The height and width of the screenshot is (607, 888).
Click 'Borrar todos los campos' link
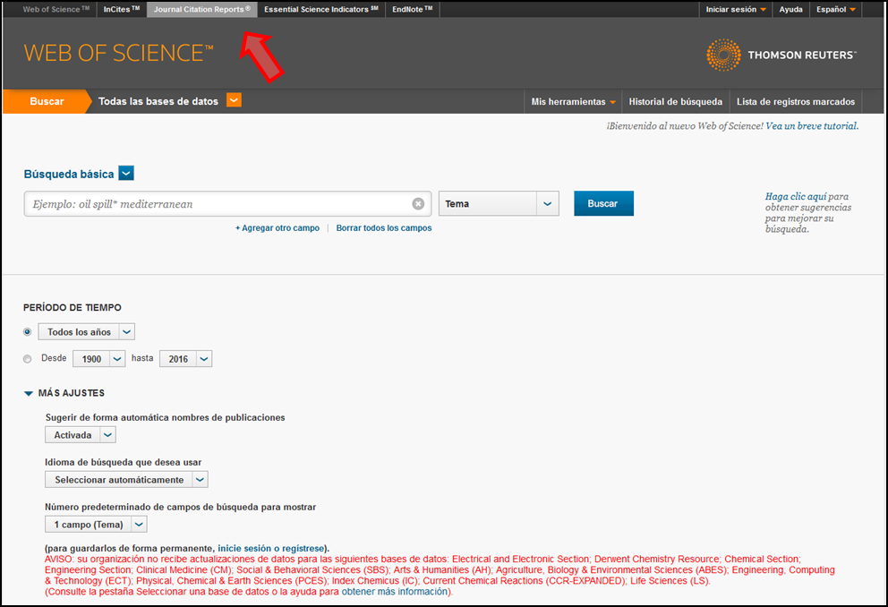tap(384, 228)
